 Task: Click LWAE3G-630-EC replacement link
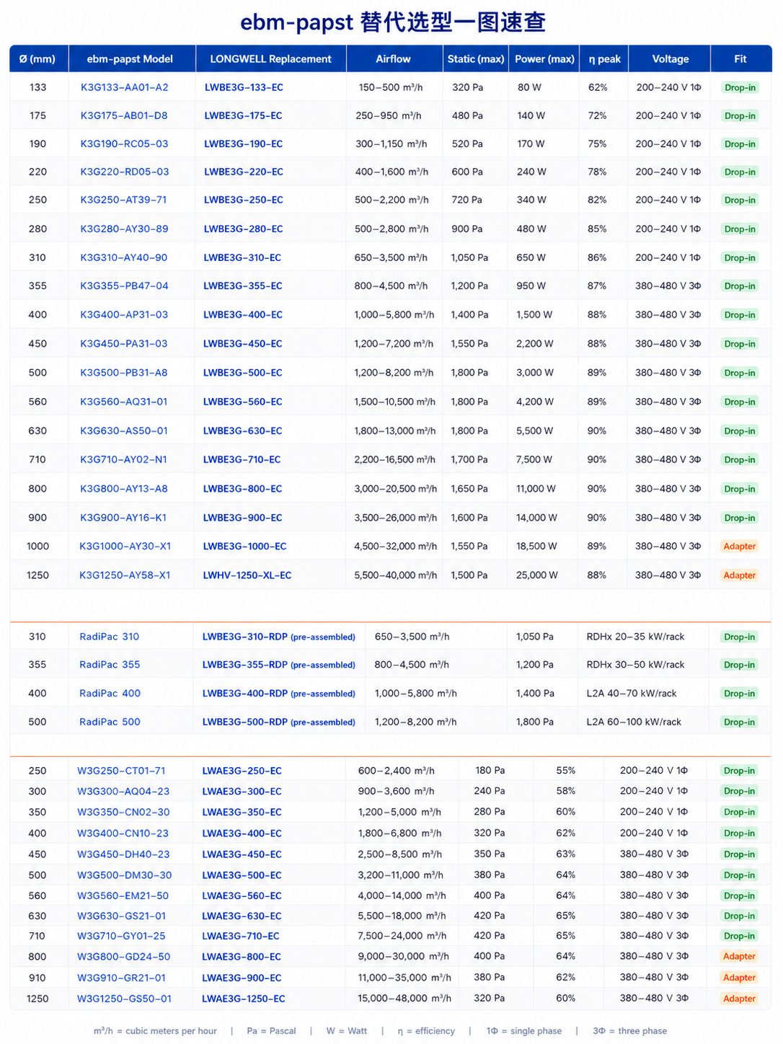(242, 916)
